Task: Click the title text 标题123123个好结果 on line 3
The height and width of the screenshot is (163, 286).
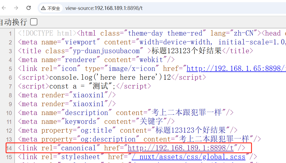Action: tap(186, 51)
